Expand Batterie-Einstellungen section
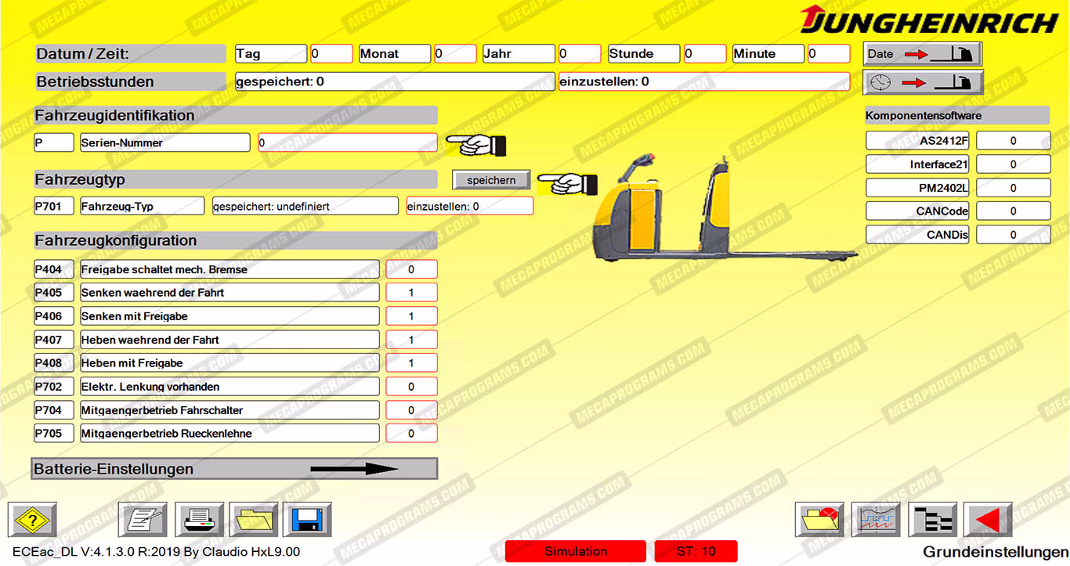The height and width of the screenshot is (566, 1070). (x=234, y=469)
